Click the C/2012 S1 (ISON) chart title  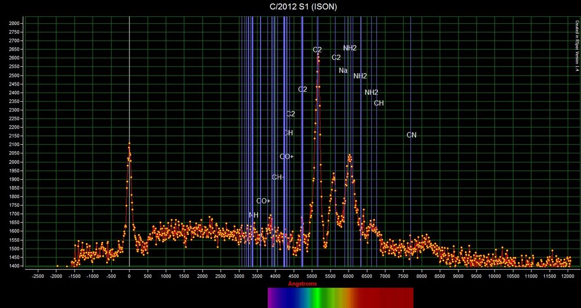[290, 7]
